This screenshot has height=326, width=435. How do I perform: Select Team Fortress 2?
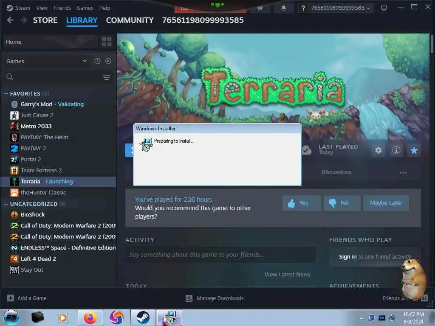click(x=58, y=171)
